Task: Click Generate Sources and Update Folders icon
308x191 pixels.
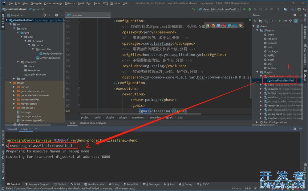Action: tap(261, 21)
